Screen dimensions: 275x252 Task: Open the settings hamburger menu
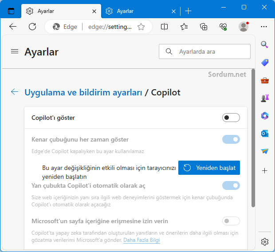(15, 51)
